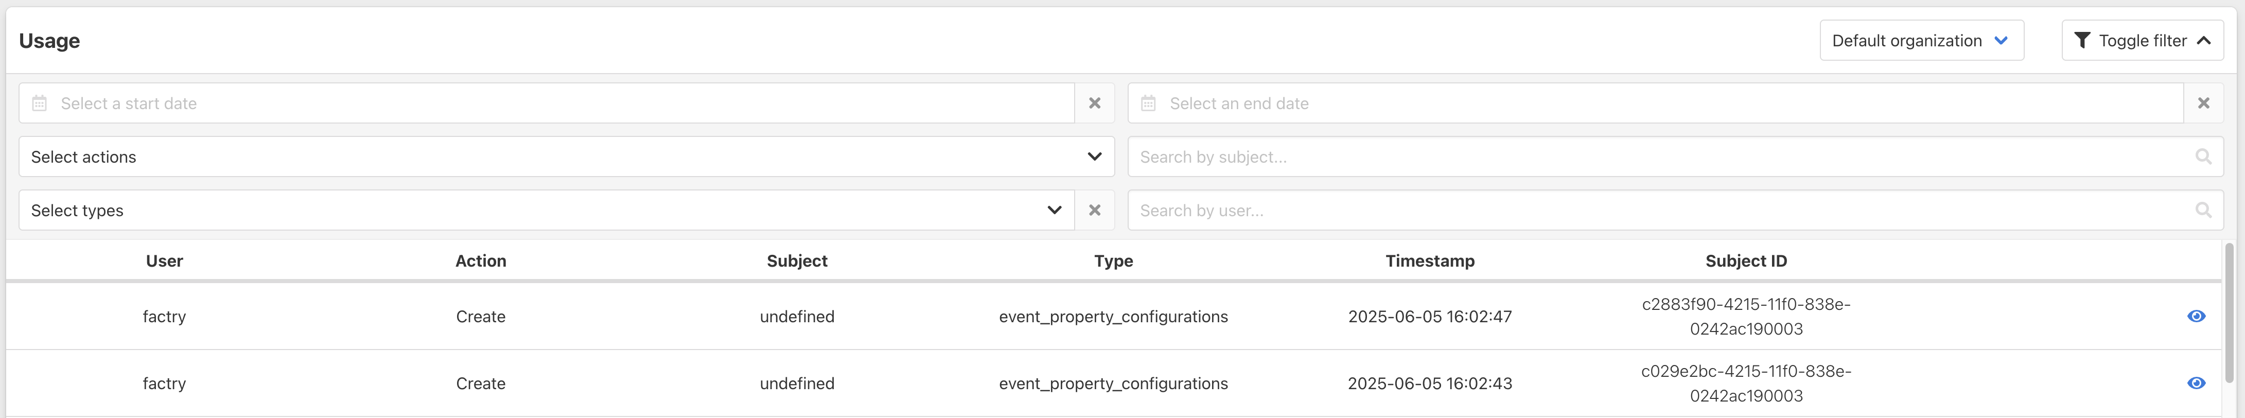Click the subject ID starting c2883f90
This screenshot has width=2245, height=418.
tap(1746, 316)
